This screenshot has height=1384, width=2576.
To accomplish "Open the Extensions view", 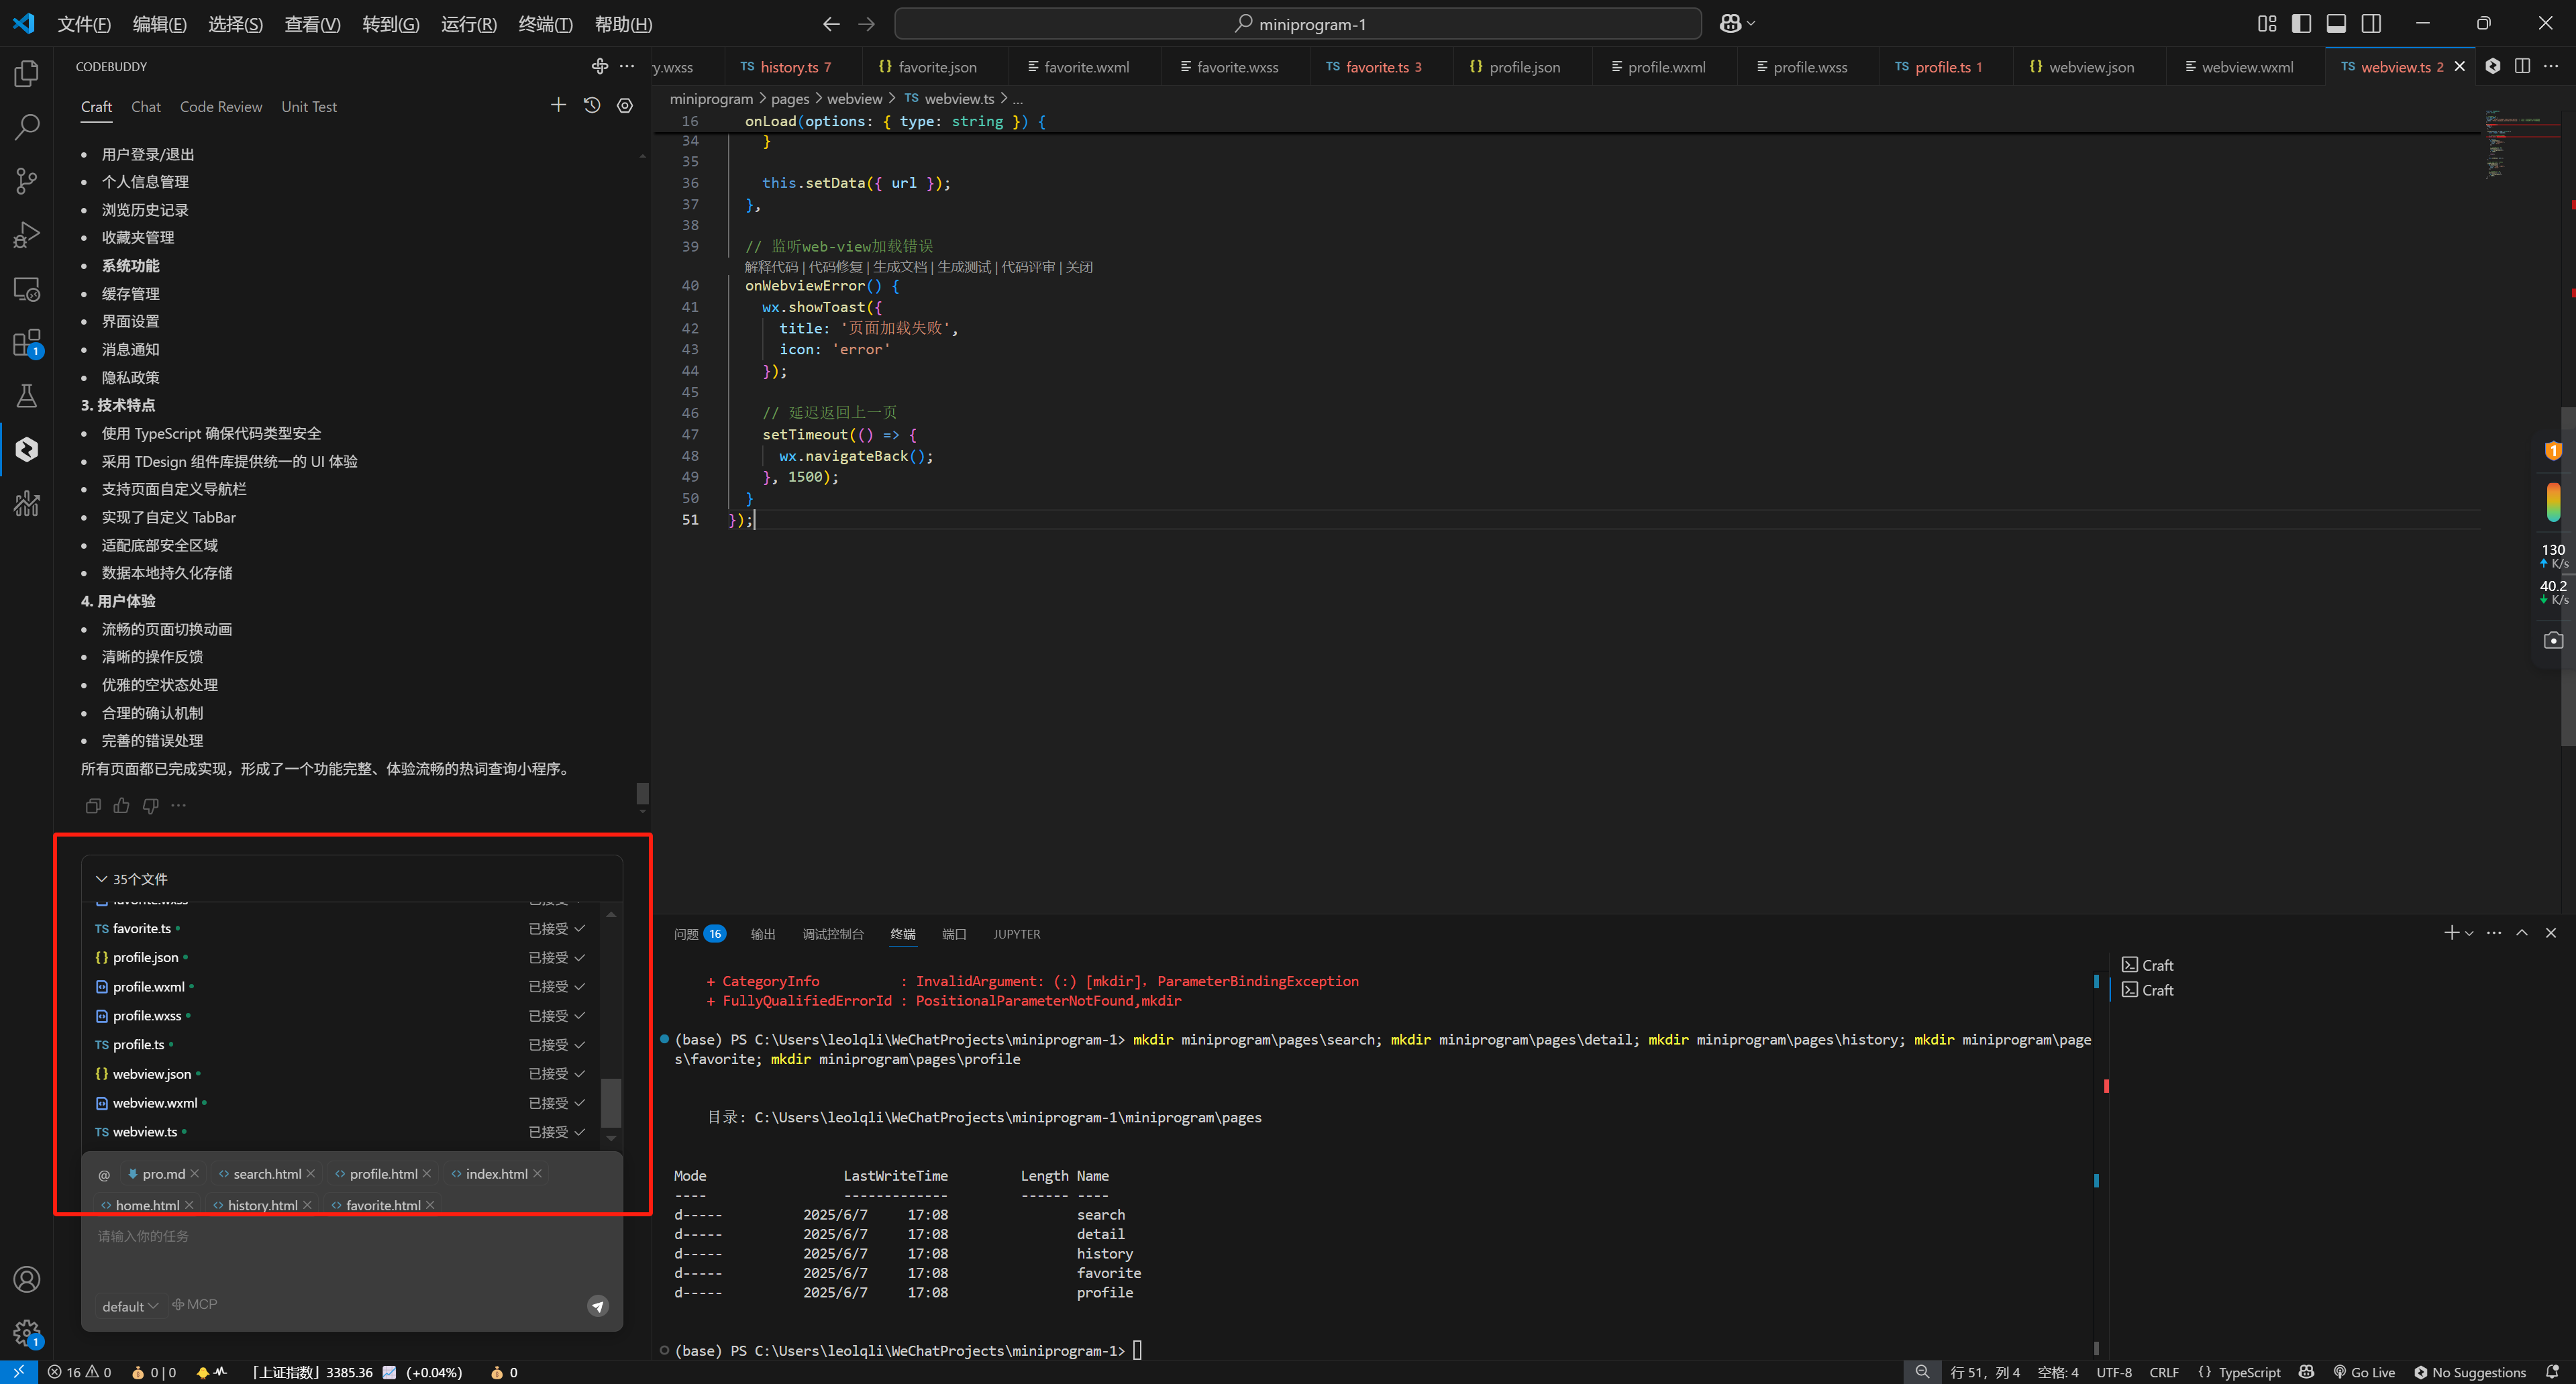I will pos(27,344).
